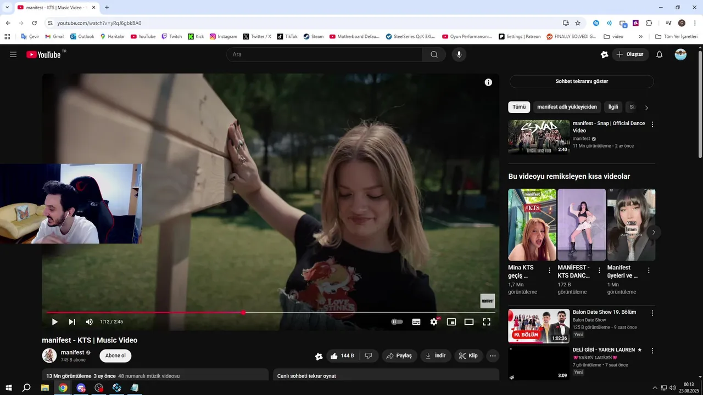This screenshot has height=395, width=703.
Task: Expand hidden bookmarks with the chevron
Action: [640, 37]
